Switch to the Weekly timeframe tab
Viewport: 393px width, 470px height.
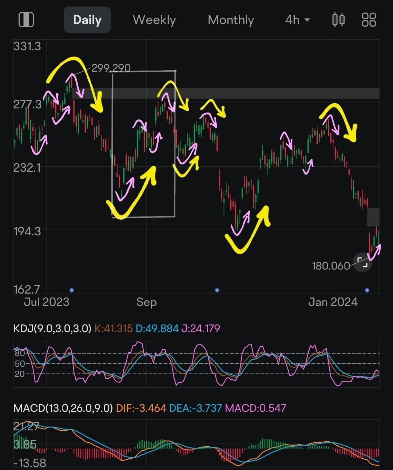pyautogui.click(x=154, y=20)
